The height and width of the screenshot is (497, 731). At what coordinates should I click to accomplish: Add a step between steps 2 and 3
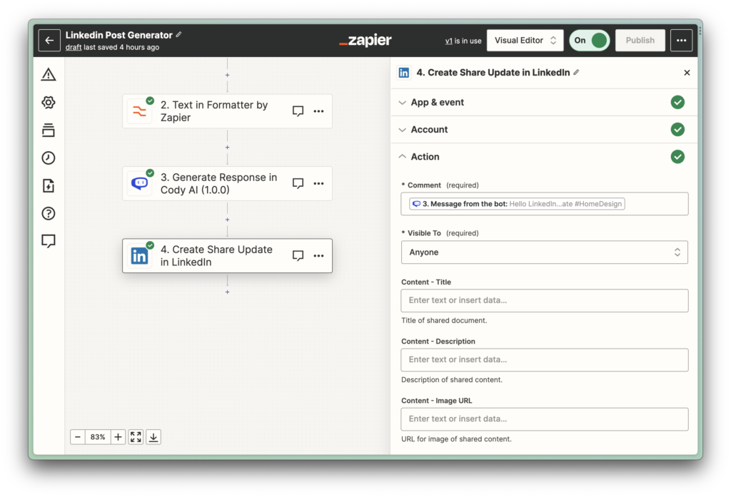(x=228, y=147)
